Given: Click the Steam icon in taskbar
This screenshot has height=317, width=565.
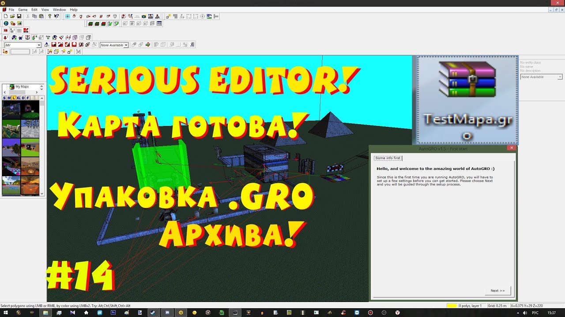Looking at the screenshot, I should [x=153, y=313].
